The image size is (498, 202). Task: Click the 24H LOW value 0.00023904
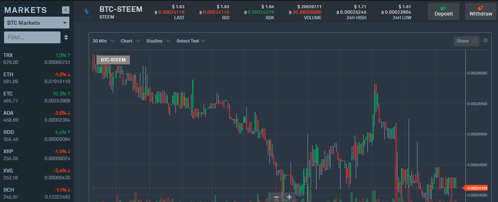397,12
